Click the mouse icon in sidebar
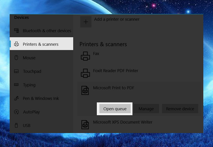Viewport: 213px width, 147px height. coord(16,57)
